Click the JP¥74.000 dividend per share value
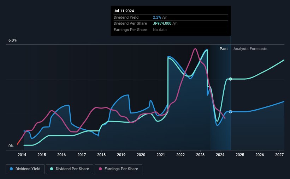Image resolution: width=290 pixels, height=179 pixels. point(162,24)
